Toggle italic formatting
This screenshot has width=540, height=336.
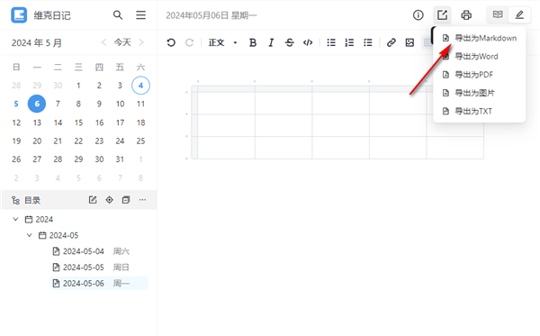[271, 42]
